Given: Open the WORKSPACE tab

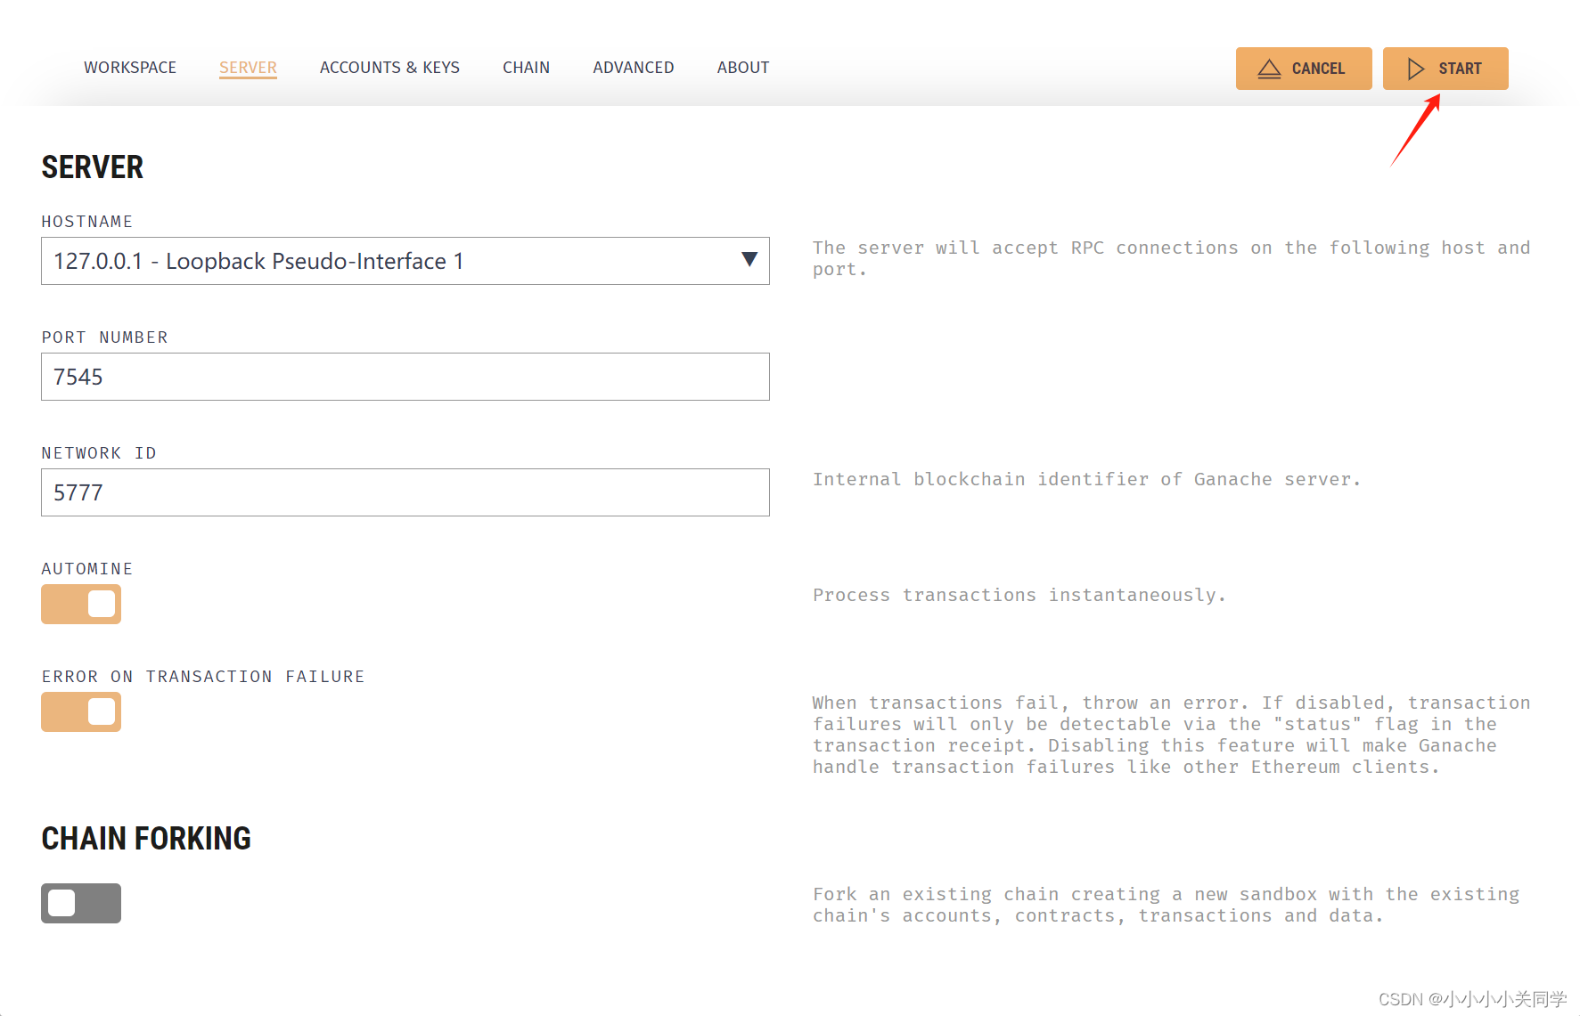Looking at the screenshot, I should click(130, 68).
